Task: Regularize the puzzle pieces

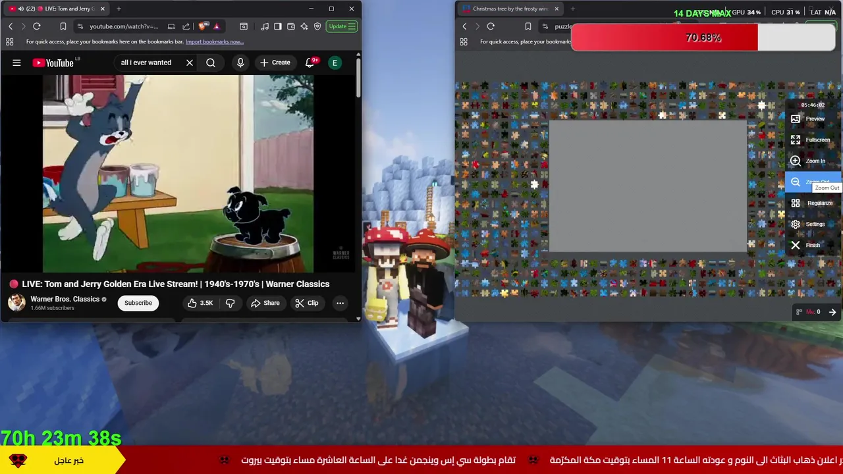Action: [x=813, y=203]
